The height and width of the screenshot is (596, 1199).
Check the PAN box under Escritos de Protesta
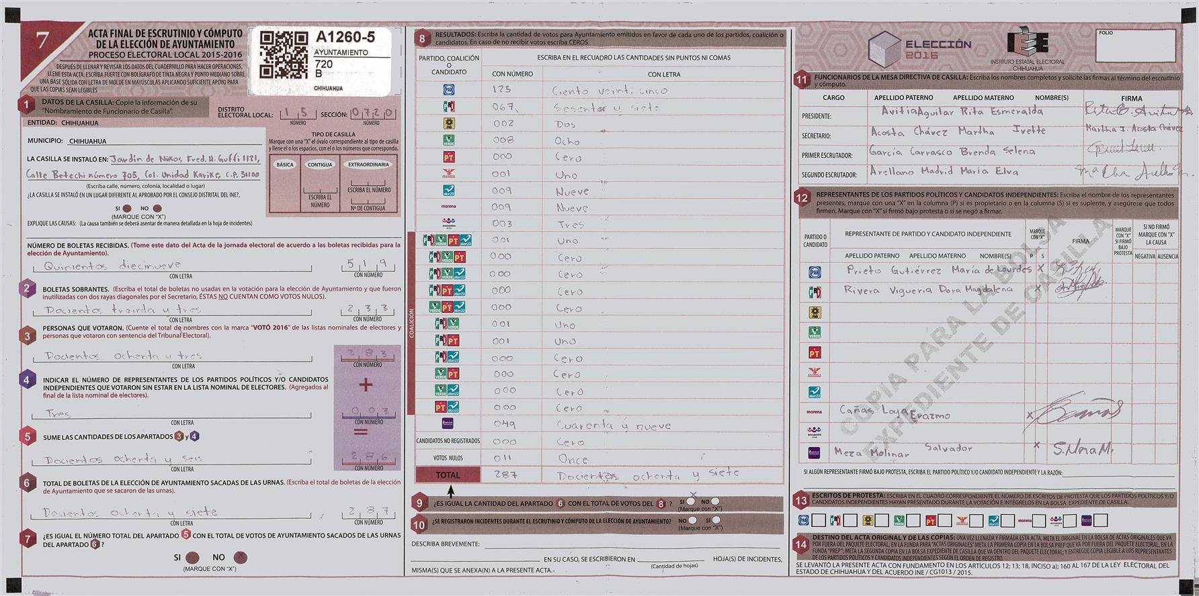click(x=818, y=520)
